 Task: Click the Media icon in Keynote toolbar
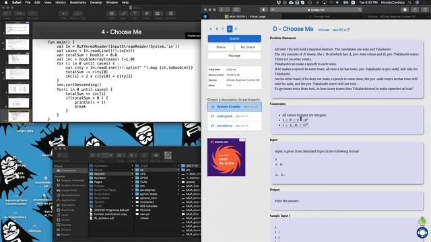pos(158,13)
